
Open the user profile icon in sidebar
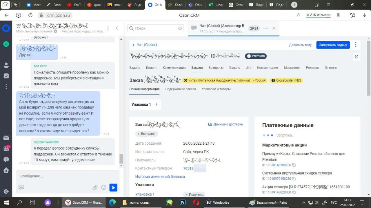pyautogui.click(x=6, y=65)
